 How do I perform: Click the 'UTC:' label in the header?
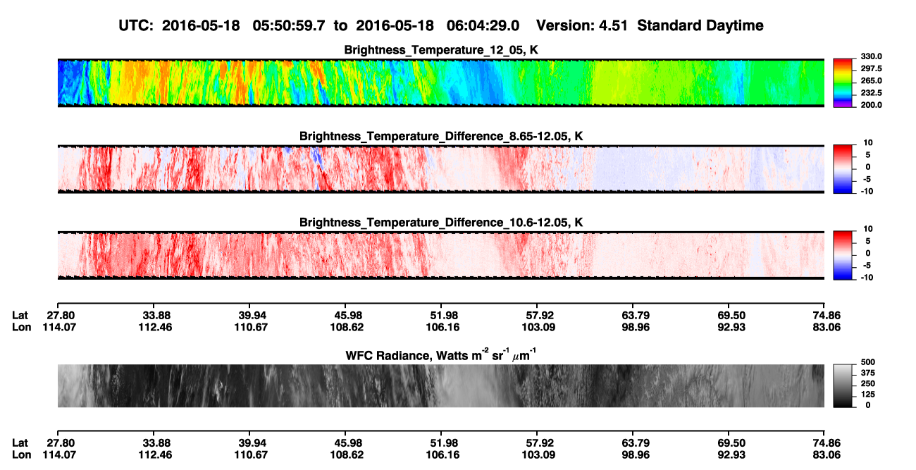click(137, 25)
